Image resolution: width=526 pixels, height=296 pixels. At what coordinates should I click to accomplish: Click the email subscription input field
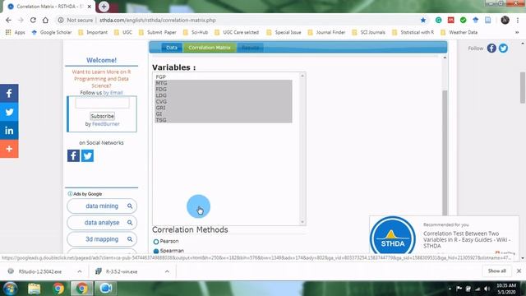coord(102,104)
